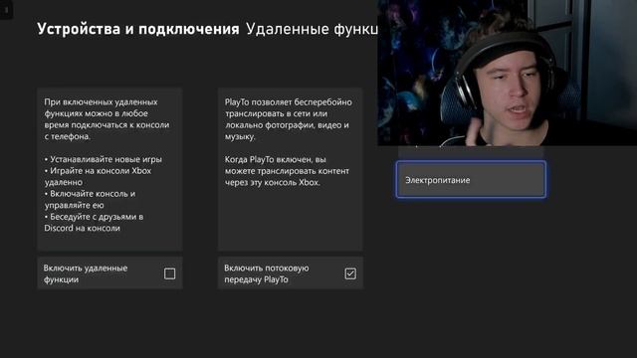Click the 'Включить потоковую передачу PlayTo' label
The height and width of the screenshot is (358, 637).
(x=267, y=273)
